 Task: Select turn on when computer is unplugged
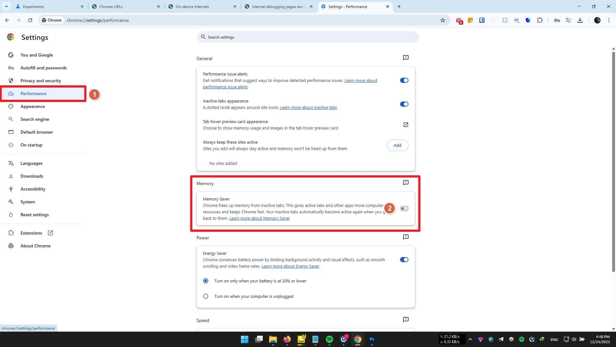pos(206,296)
